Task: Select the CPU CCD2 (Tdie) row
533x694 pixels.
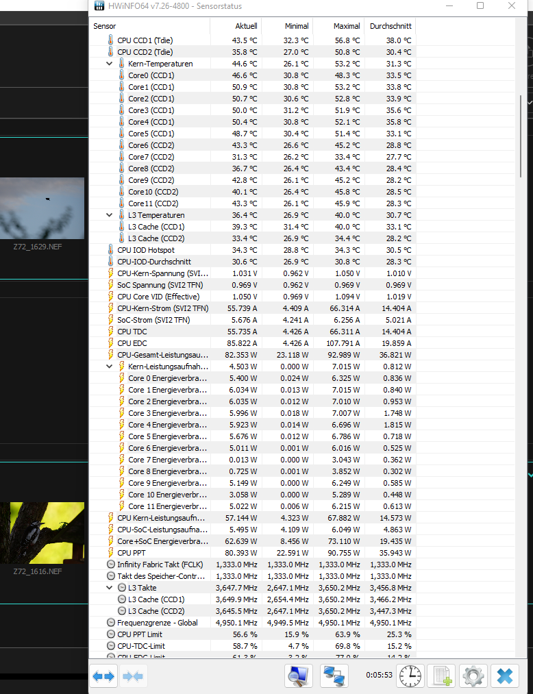Action: tap(252, 52)
